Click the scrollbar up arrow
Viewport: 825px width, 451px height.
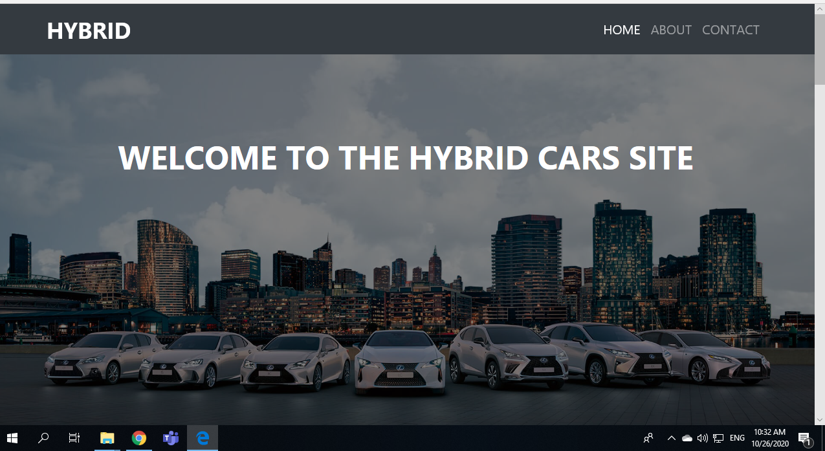click(x=819, y=10)
